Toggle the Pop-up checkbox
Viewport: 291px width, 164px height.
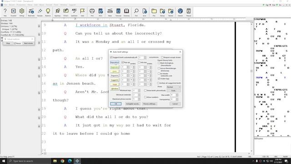pos(122,62)
